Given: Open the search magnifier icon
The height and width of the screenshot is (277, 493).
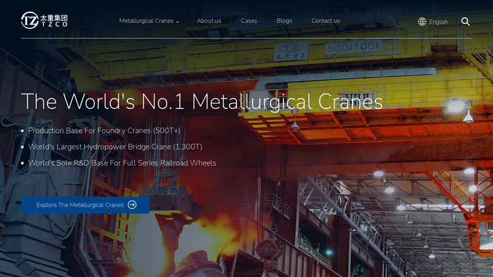Looking at the screenshot, I should [466, 22].
